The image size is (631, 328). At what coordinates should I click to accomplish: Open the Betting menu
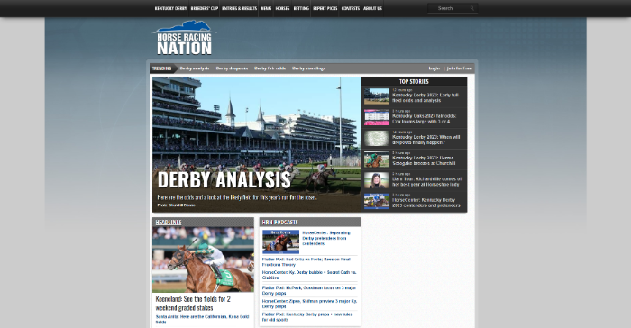(x=301, y=8)
